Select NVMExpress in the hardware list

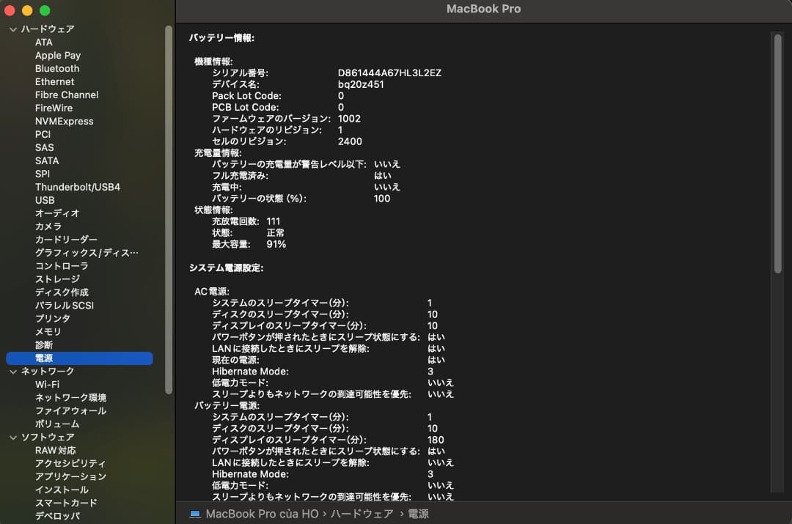[64, 121]
